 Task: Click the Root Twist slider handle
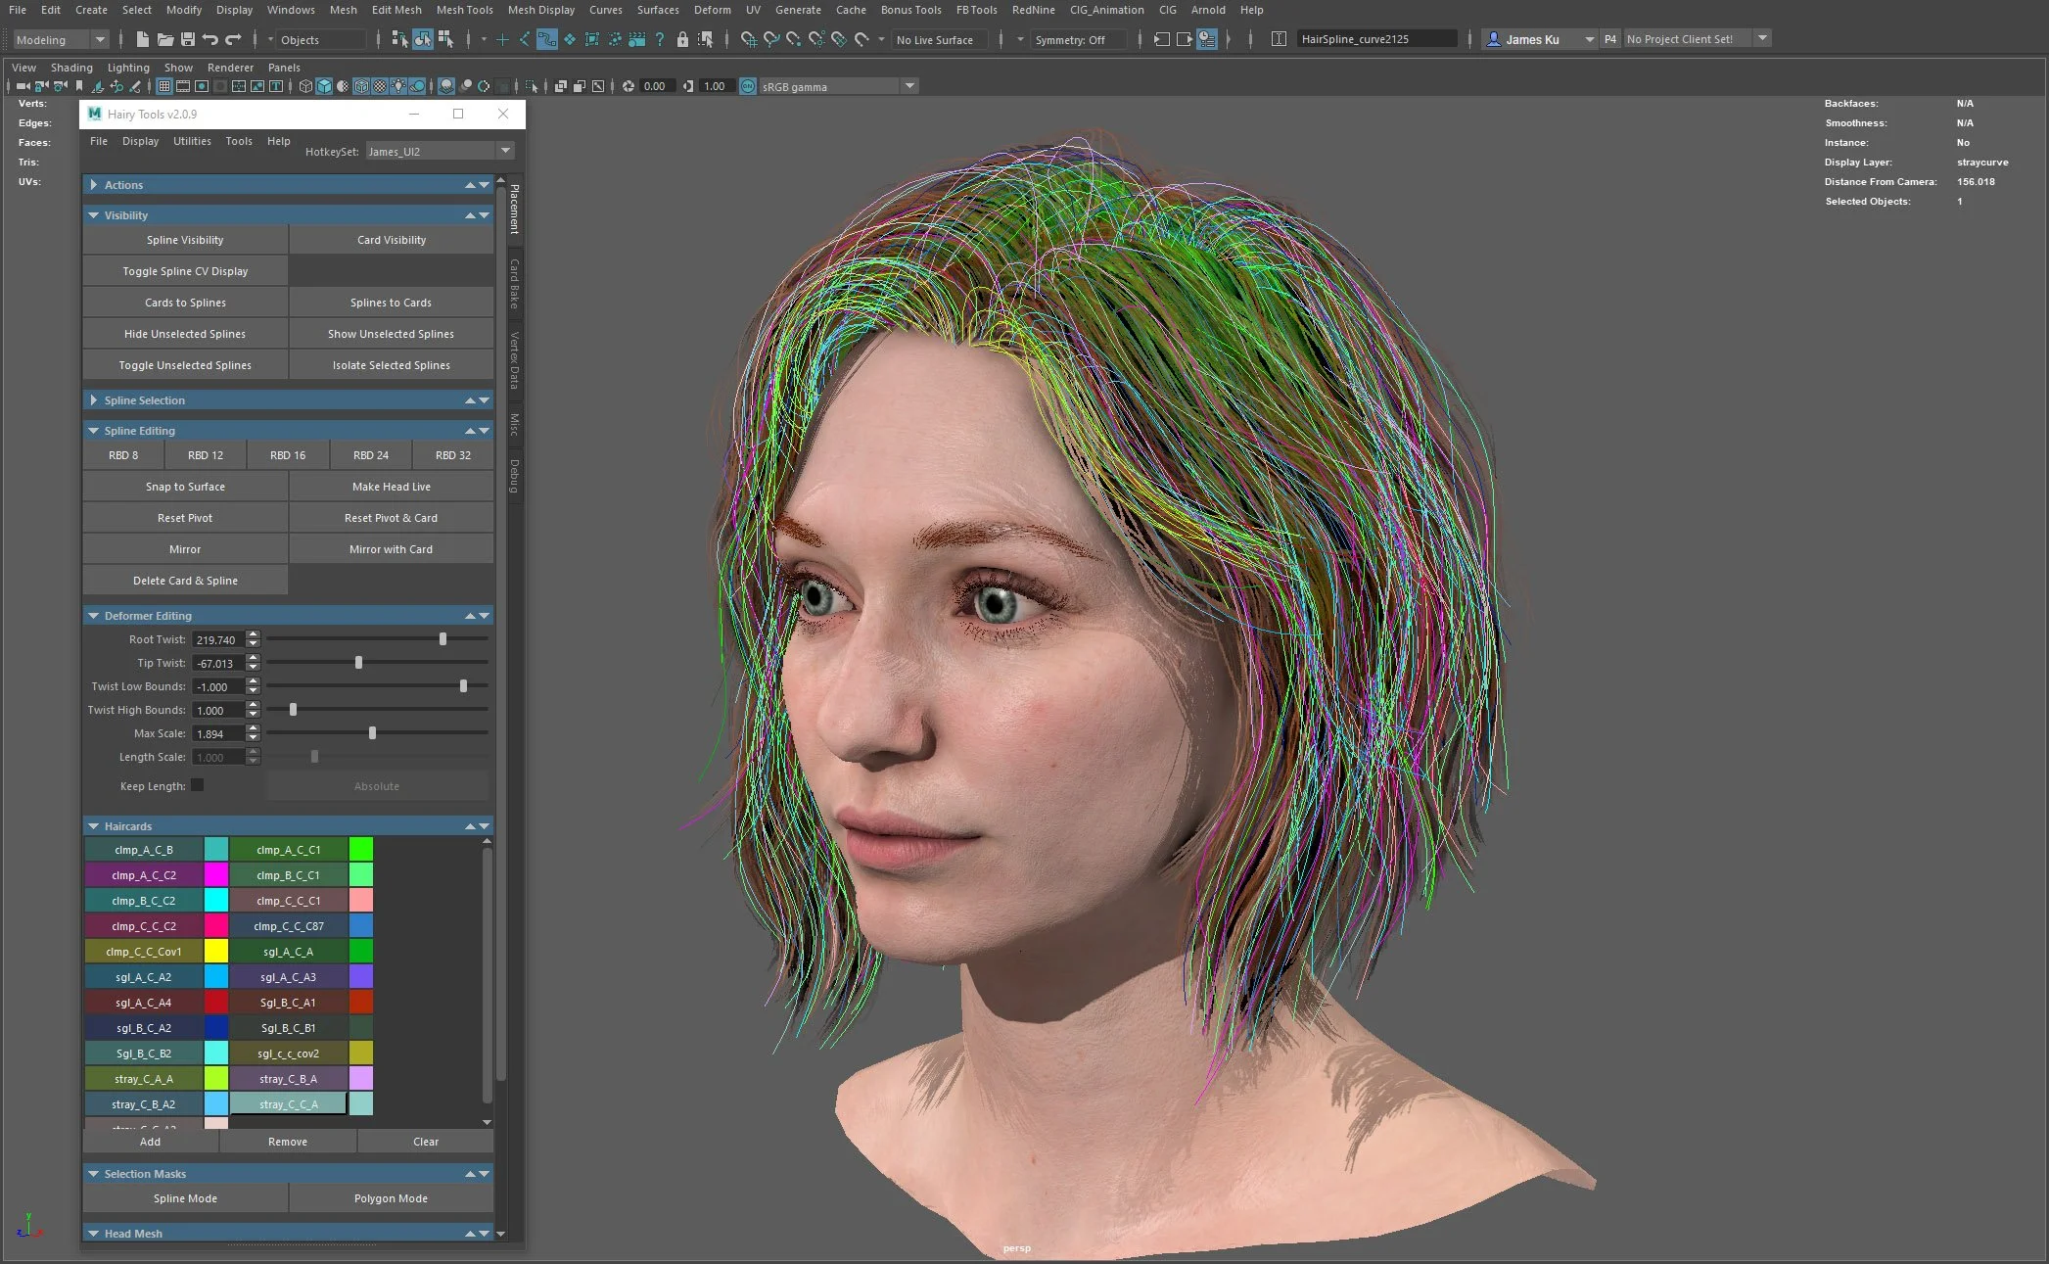pos(442,639)
